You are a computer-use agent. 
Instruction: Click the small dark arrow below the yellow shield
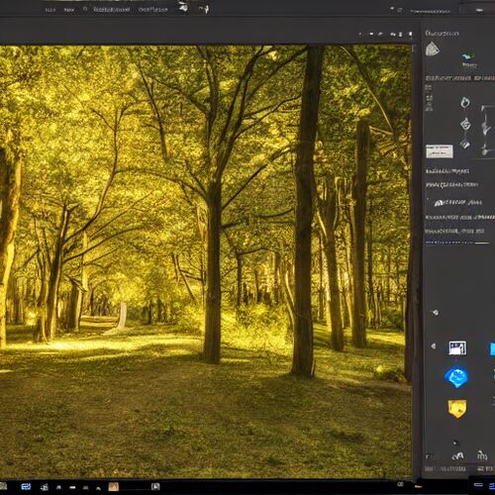(x=455, y=443)
